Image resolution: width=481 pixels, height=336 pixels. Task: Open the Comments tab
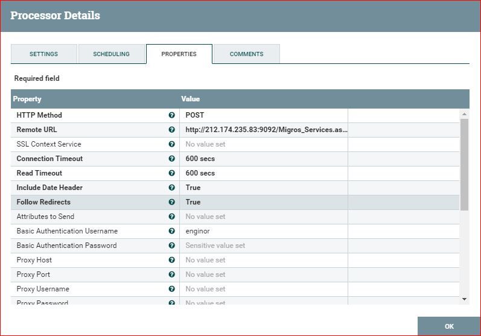click(x=247, y=54)
